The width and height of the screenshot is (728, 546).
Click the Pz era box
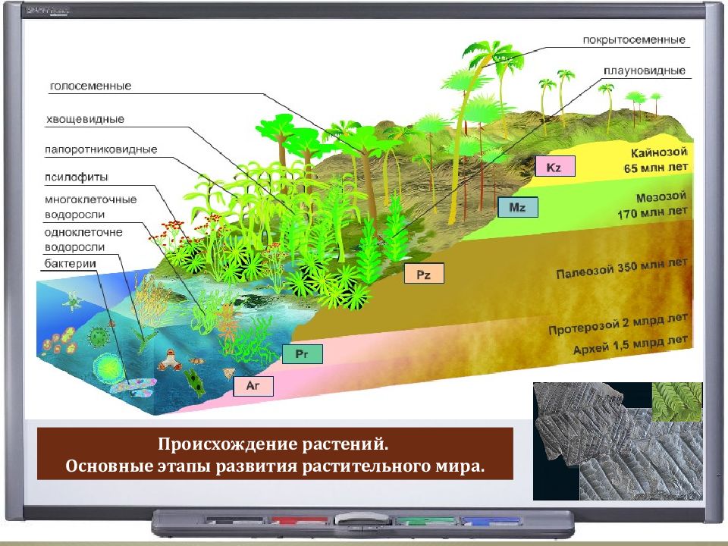pyautogui.click(x=424, y=274)
